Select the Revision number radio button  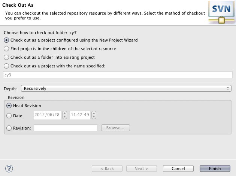[9, 128]
